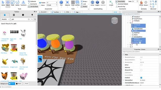Open the Toolbox Recent clock tab
The height and width of the screenshot is (90, 161).
(x=23, y=15)
